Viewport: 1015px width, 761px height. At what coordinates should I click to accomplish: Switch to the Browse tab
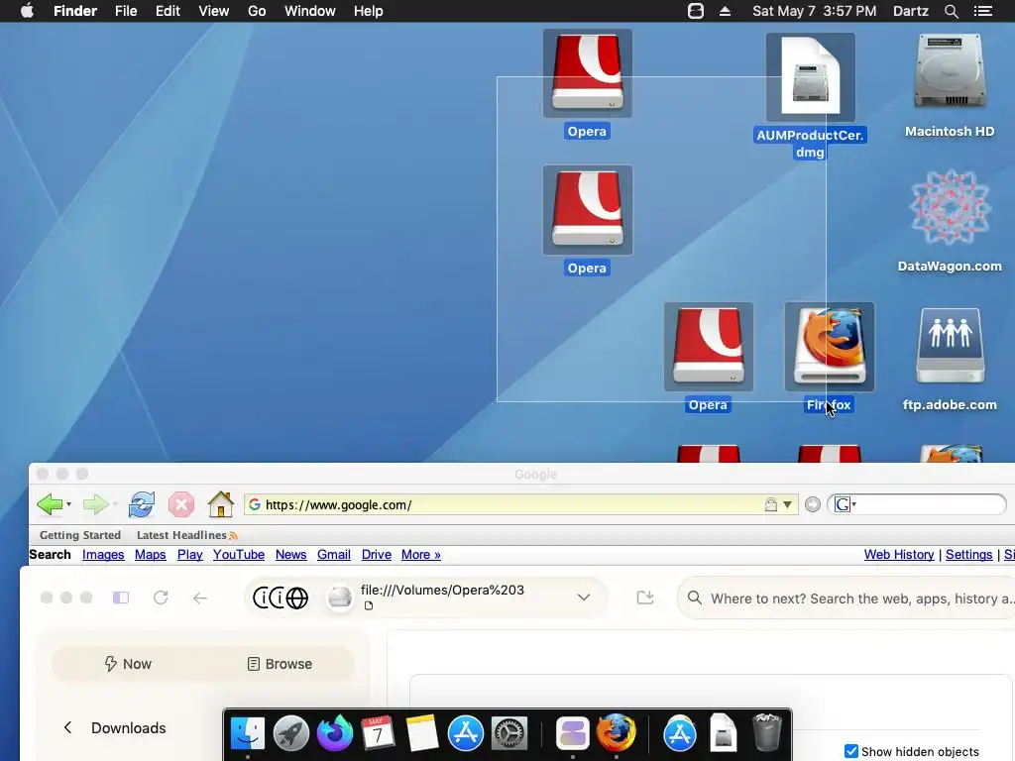point(280,664)
